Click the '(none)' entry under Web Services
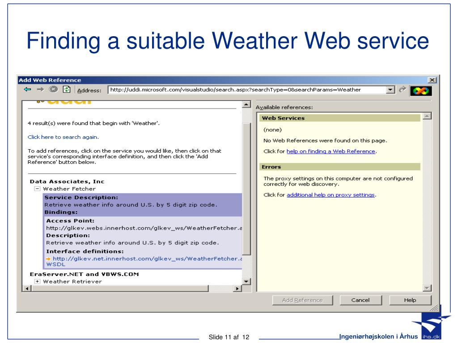 [x=272, y=130]
